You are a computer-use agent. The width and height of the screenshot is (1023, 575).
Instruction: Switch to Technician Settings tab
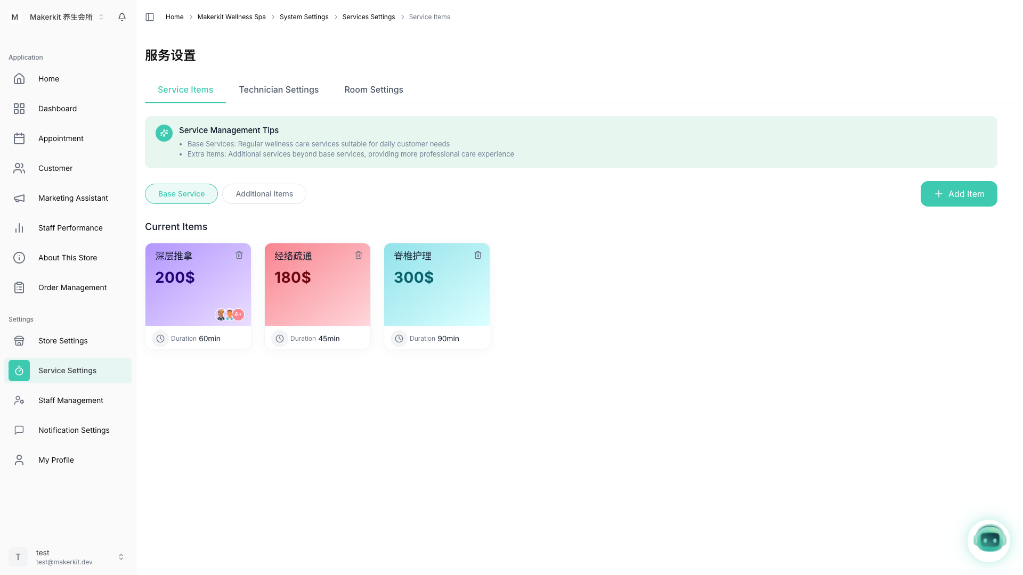(279, 89)
